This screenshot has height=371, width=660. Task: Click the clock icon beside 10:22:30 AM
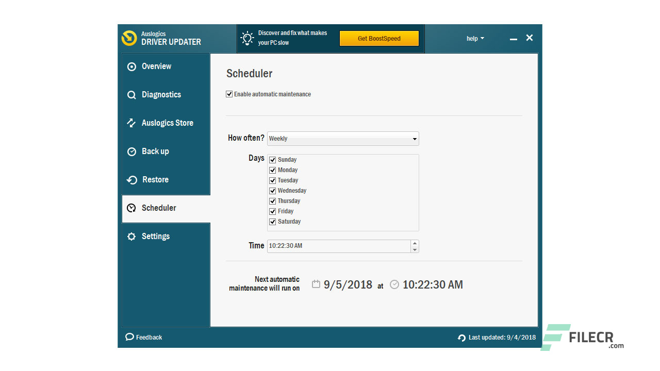click(394, 284)
